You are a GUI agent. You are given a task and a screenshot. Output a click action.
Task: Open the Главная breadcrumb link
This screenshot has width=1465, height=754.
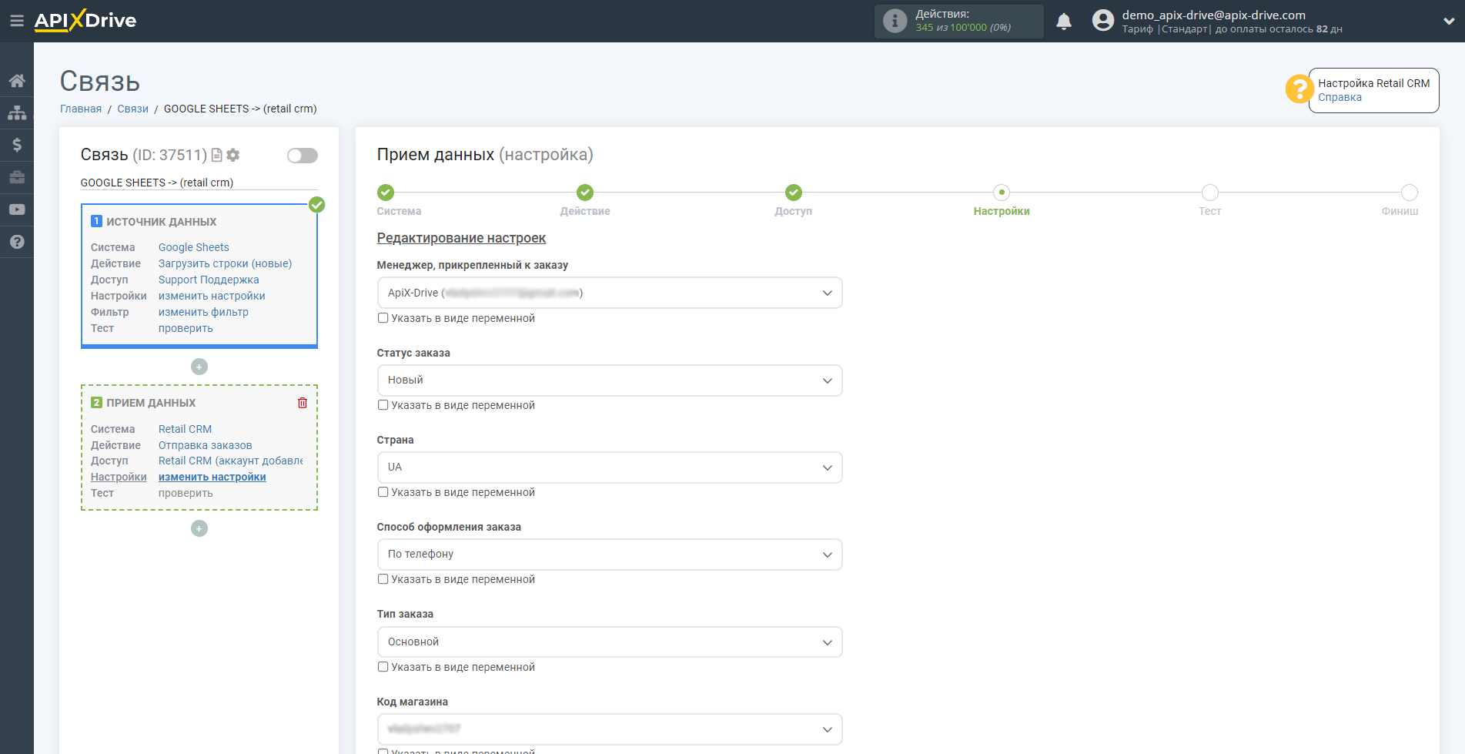tap(81, 109)
